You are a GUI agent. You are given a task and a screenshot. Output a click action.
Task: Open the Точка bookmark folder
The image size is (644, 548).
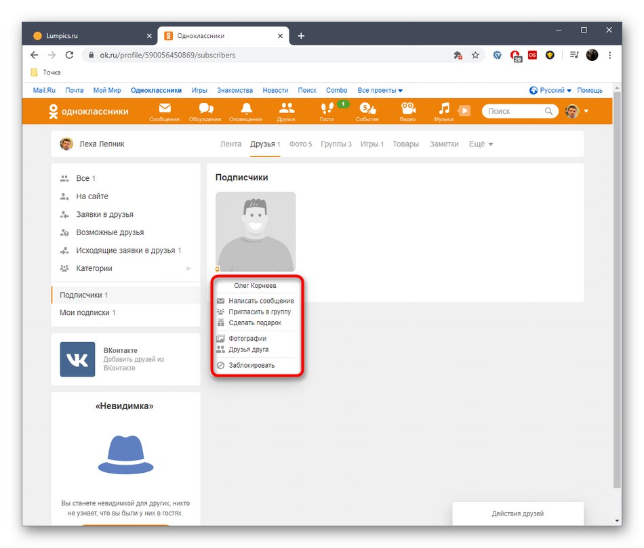[46, 72]
